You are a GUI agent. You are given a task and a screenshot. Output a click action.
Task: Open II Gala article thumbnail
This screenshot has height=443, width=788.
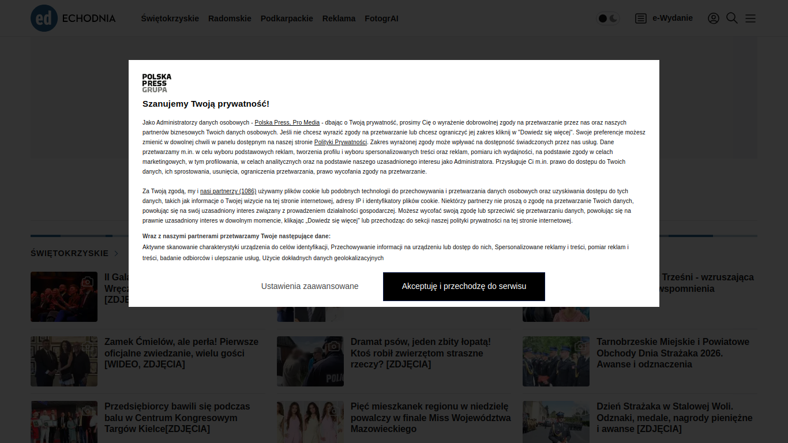pos(64,297)
